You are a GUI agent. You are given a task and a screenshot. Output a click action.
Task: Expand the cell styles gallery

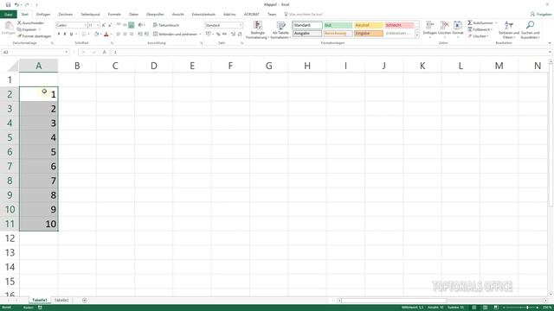(x=417, y=35)
